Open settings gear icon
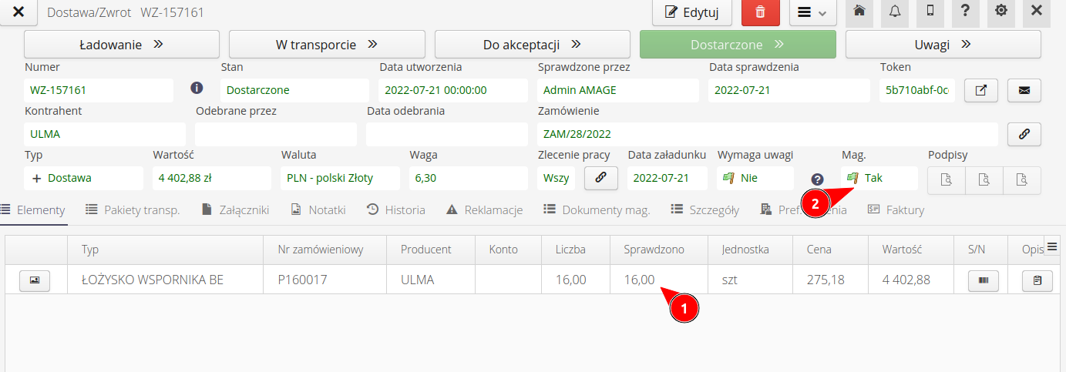 pos(1001,12)
